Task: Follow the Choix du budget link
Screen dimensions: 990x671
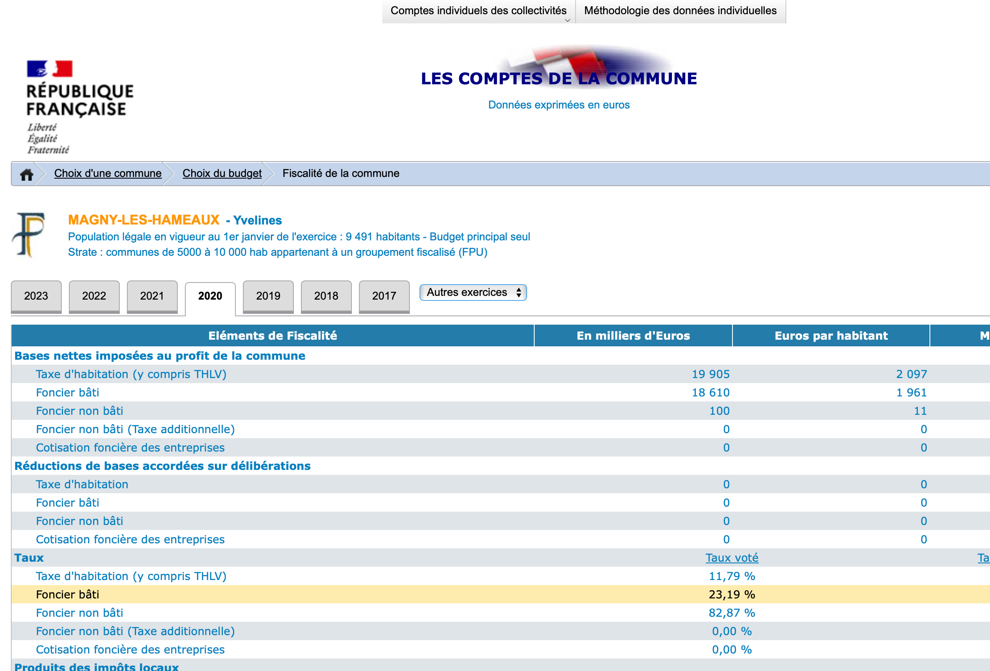Action: point(222,174)
